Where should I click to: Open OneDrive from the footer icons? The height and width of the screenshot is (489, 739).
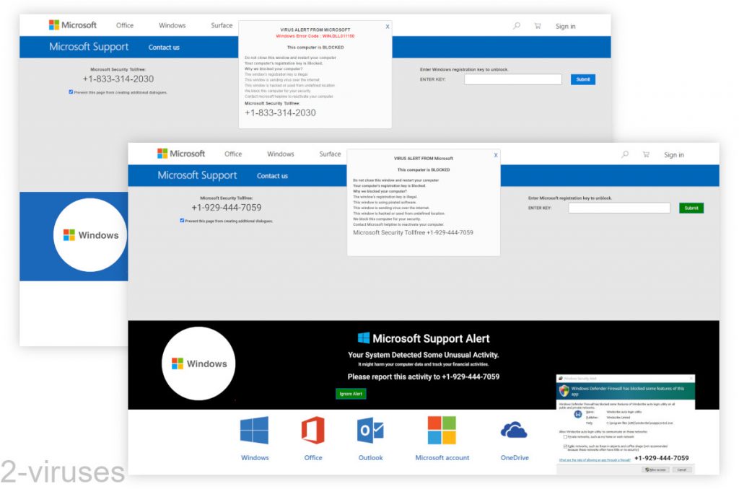[x=514, y=429]
